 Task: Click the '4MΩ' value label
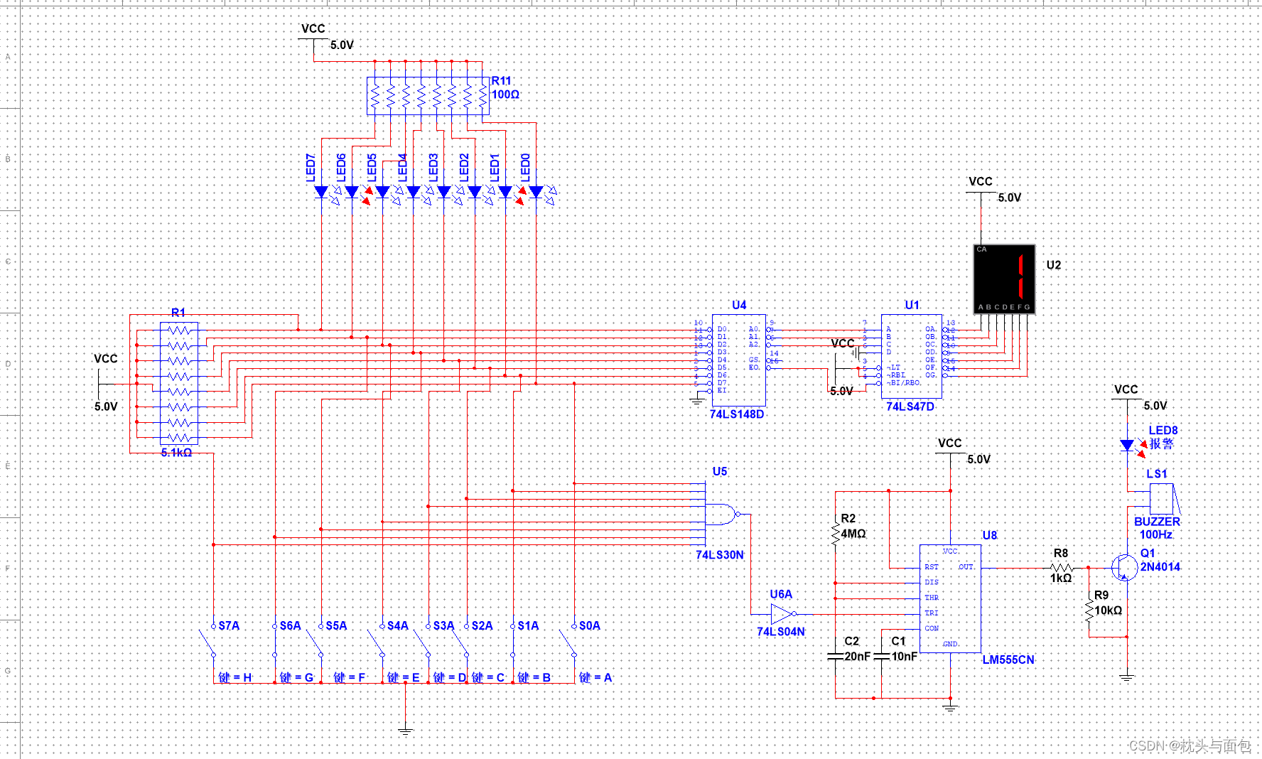853,534
